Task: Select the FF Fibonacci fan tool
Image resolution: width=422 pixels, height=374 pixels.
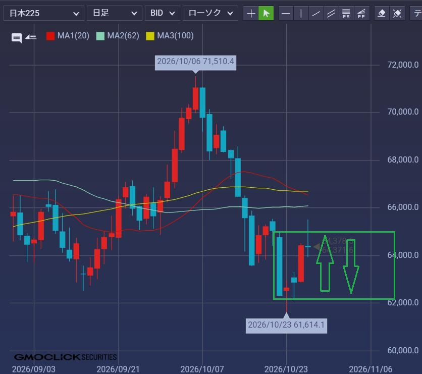Action: click(x=361, y=13)
